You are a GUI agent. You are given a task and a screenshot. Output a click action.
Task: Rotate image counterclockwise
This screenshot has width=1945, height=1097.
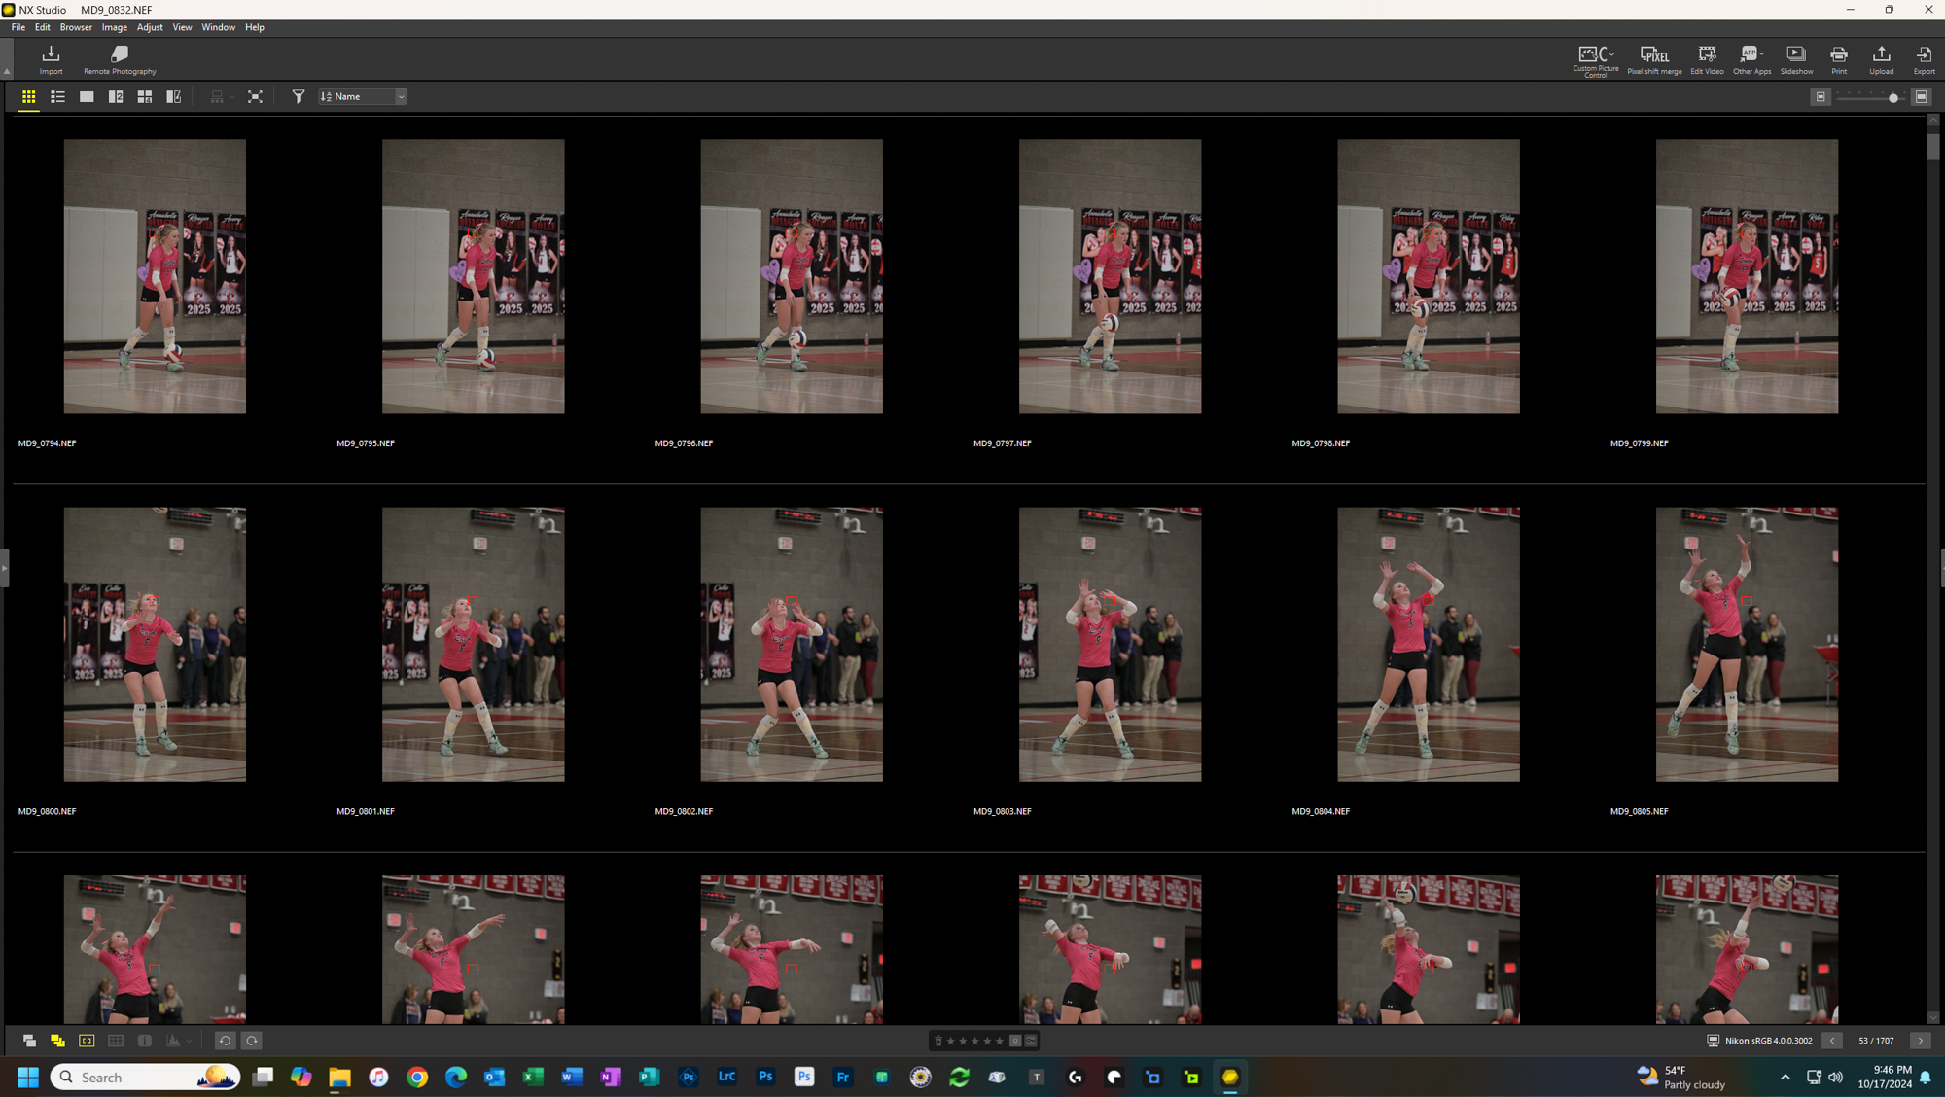(x=225, y=1041)
